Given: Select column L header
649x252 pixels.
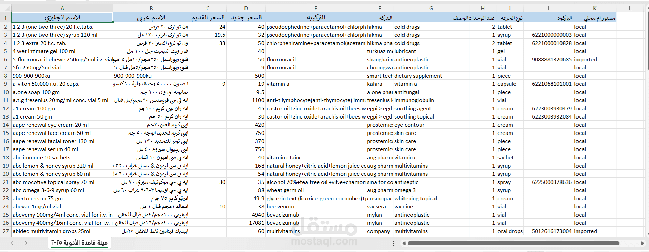Looking at the screenshot, I should [630, 8].
